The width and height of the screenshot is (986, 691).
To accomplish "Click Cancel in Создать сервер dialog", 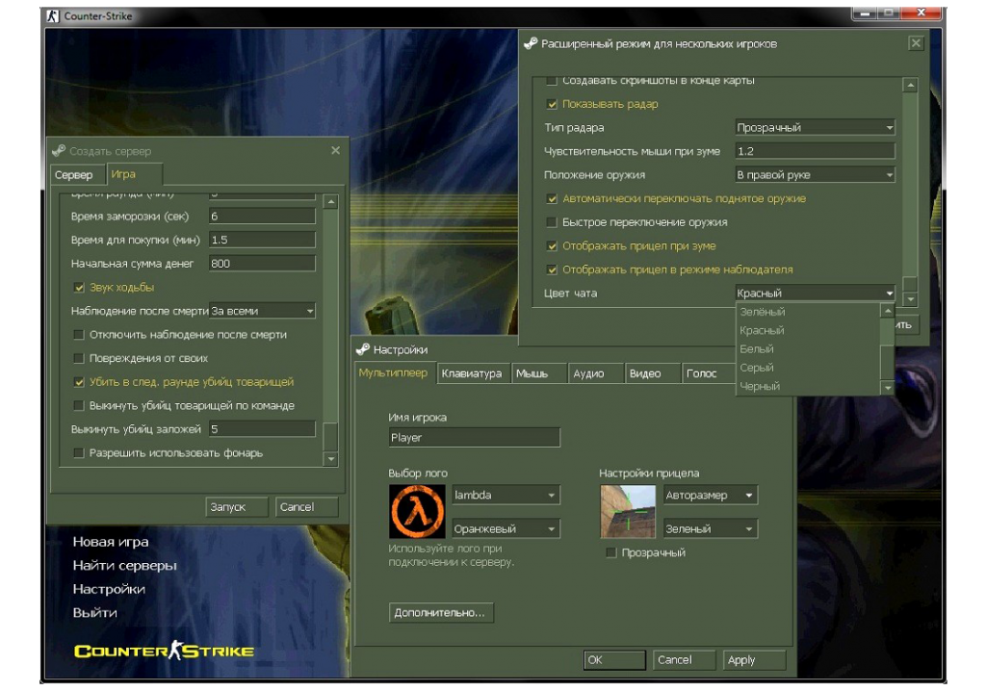I will (x=306, y=507).
